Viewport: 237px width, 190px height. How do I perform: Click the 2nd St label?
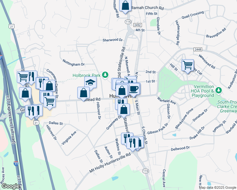151,72
